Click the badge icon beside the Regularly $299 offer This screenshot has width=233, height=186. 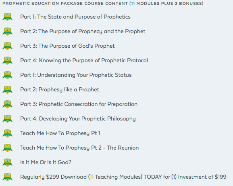7,177
